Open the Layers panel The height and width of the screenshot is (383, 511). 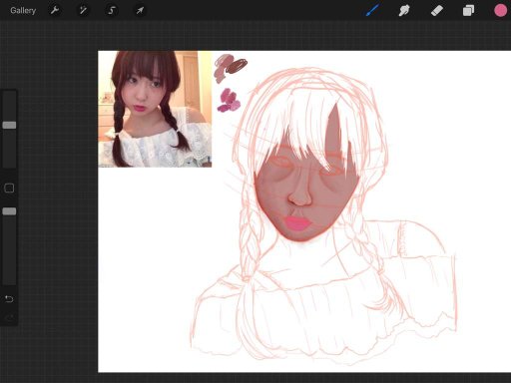tap(468, 10)
